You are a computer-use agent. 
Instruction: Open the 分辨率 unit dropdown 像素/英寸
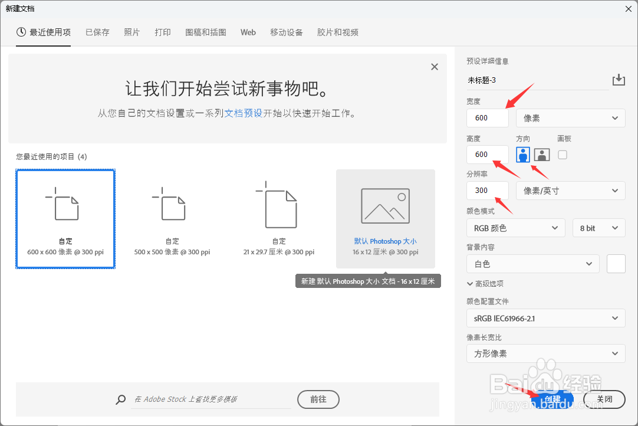click(x=570, y=190)
